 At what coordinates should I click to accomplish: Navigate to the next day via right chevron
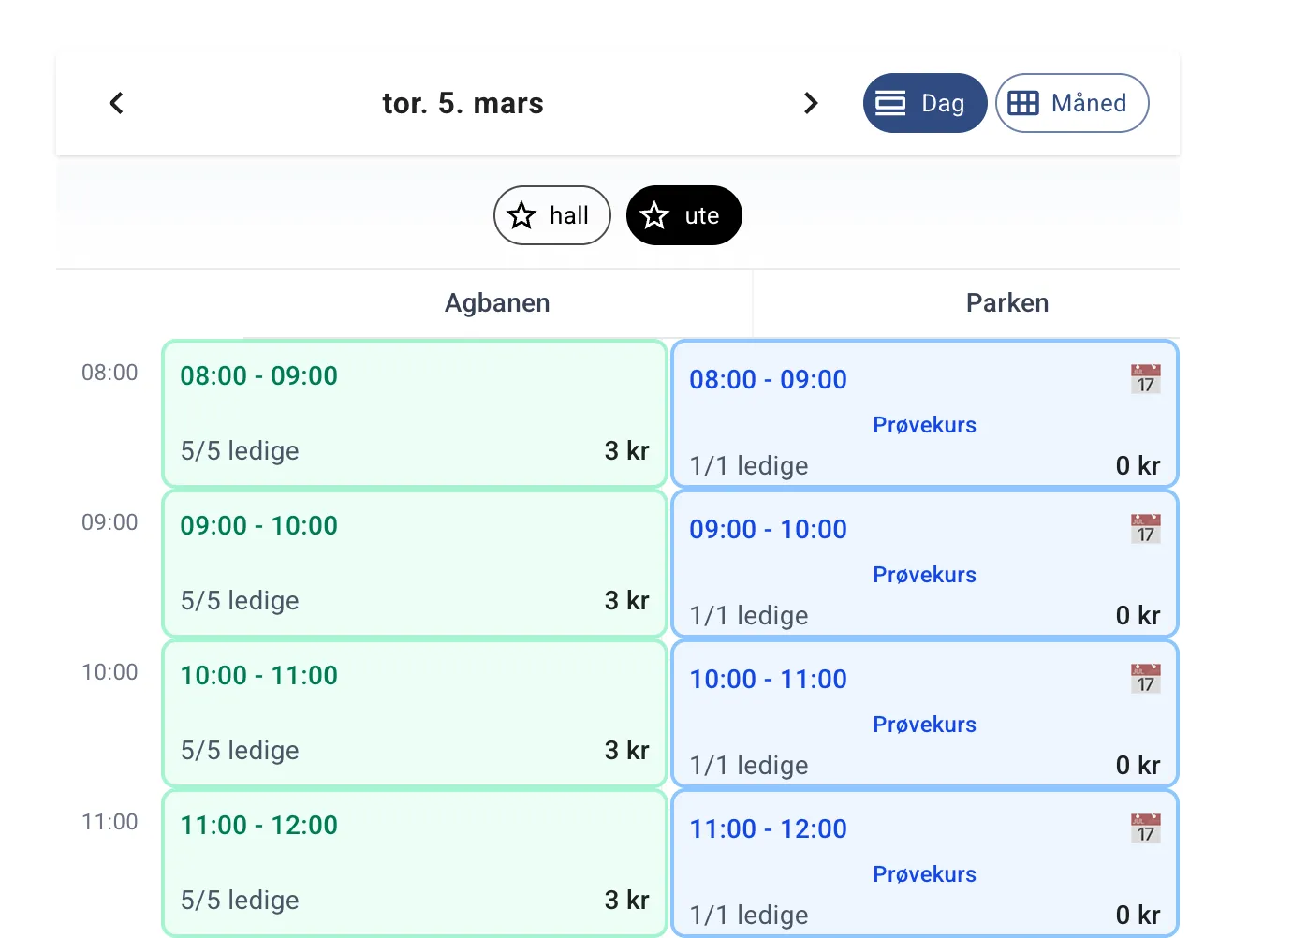pyautogui.click(x=811, y=103)
